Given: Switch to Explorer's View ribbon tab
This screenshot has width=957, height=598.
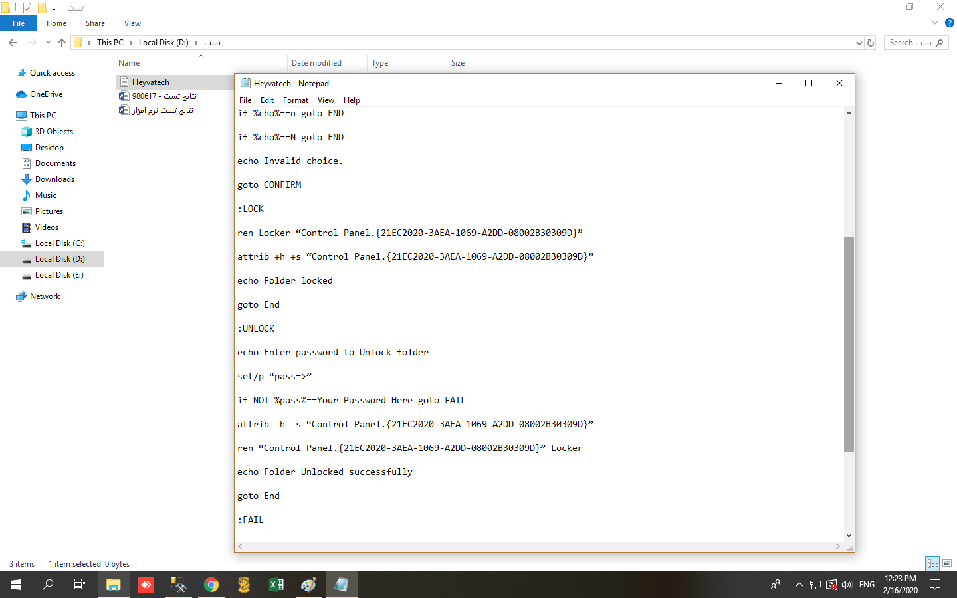Looking at the screenshot, I should (132, 23).
